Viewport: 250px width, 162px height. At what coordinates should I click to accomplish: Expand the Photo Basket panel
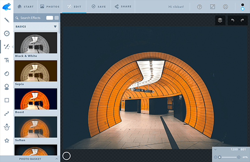pos(57,159)
